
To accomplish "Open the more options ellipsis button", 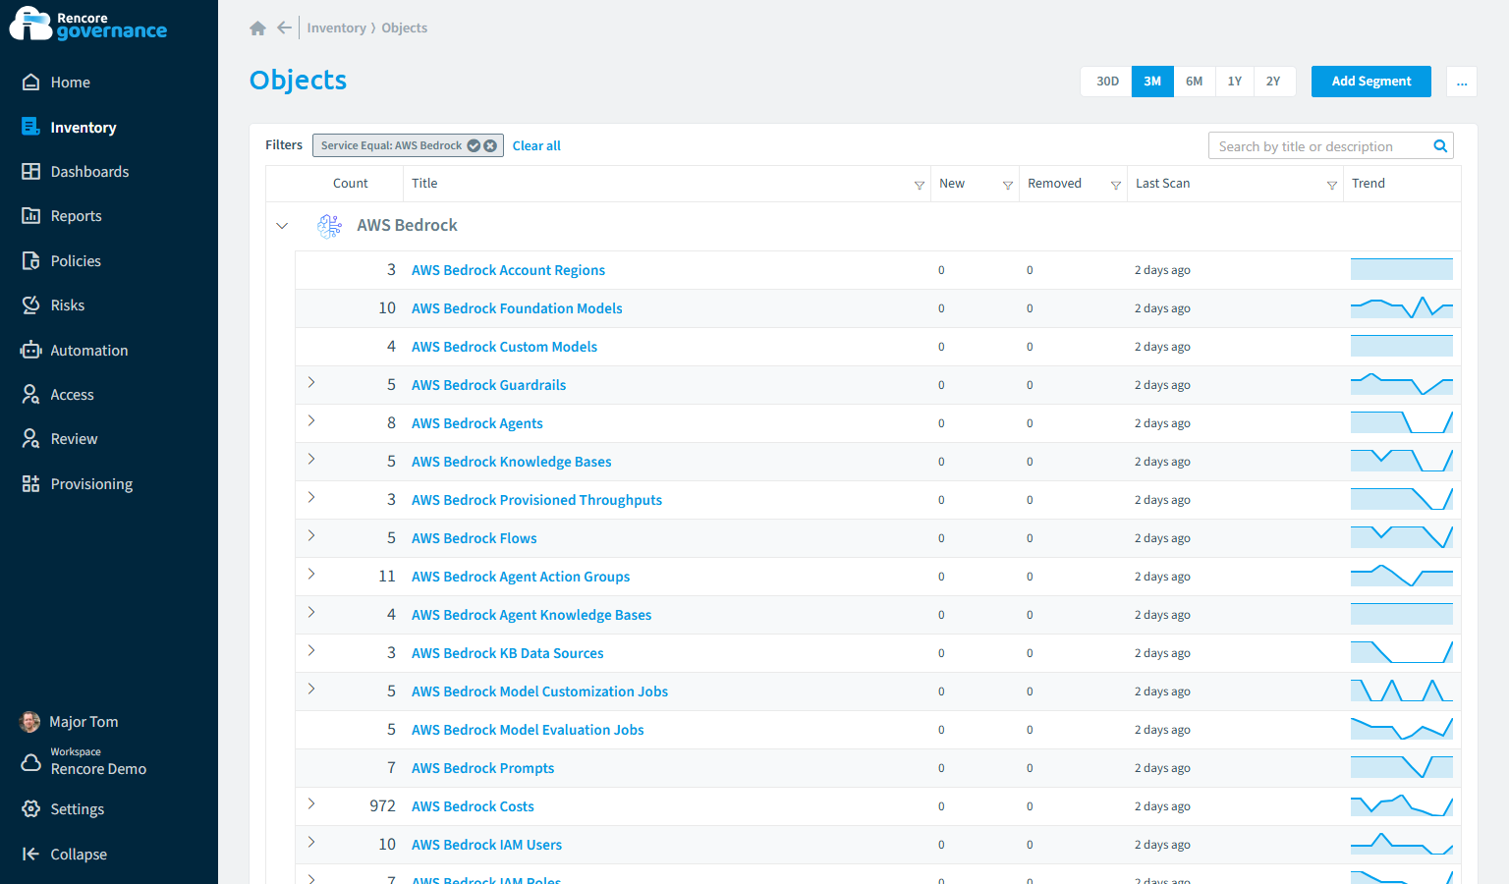I will click(1462, 82).
